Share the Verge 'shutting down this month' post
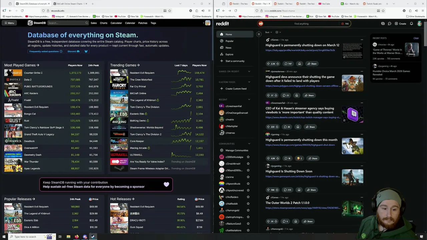The height and width of the screenshot is (240, 427). (x=313, y=158)
